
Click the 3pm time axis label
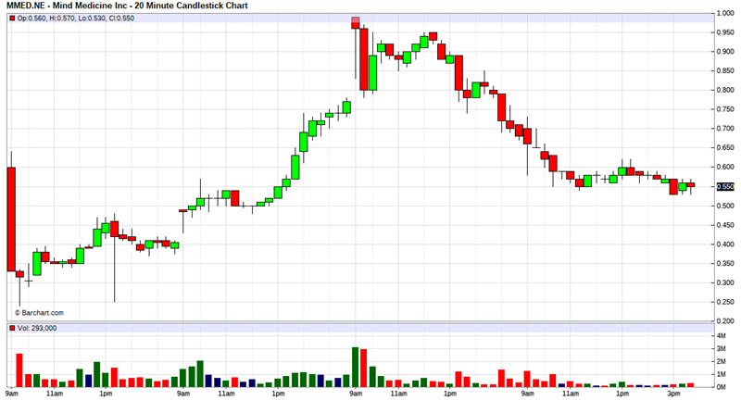[674, 394]
